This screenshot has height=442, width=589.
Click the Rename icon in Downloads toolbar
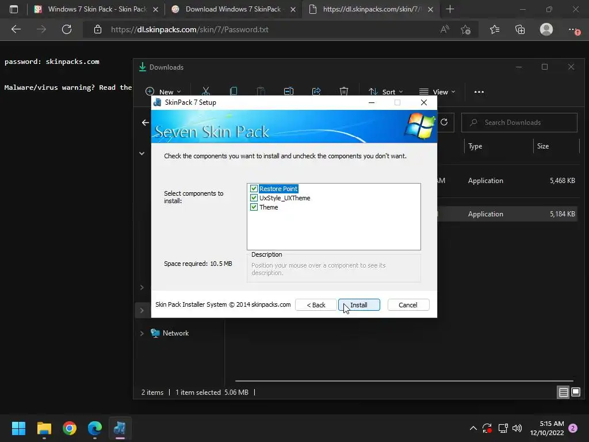[289, 92]
